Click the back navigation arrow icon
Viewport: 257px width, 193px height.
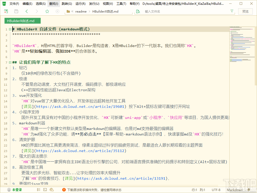pos(27,11)
